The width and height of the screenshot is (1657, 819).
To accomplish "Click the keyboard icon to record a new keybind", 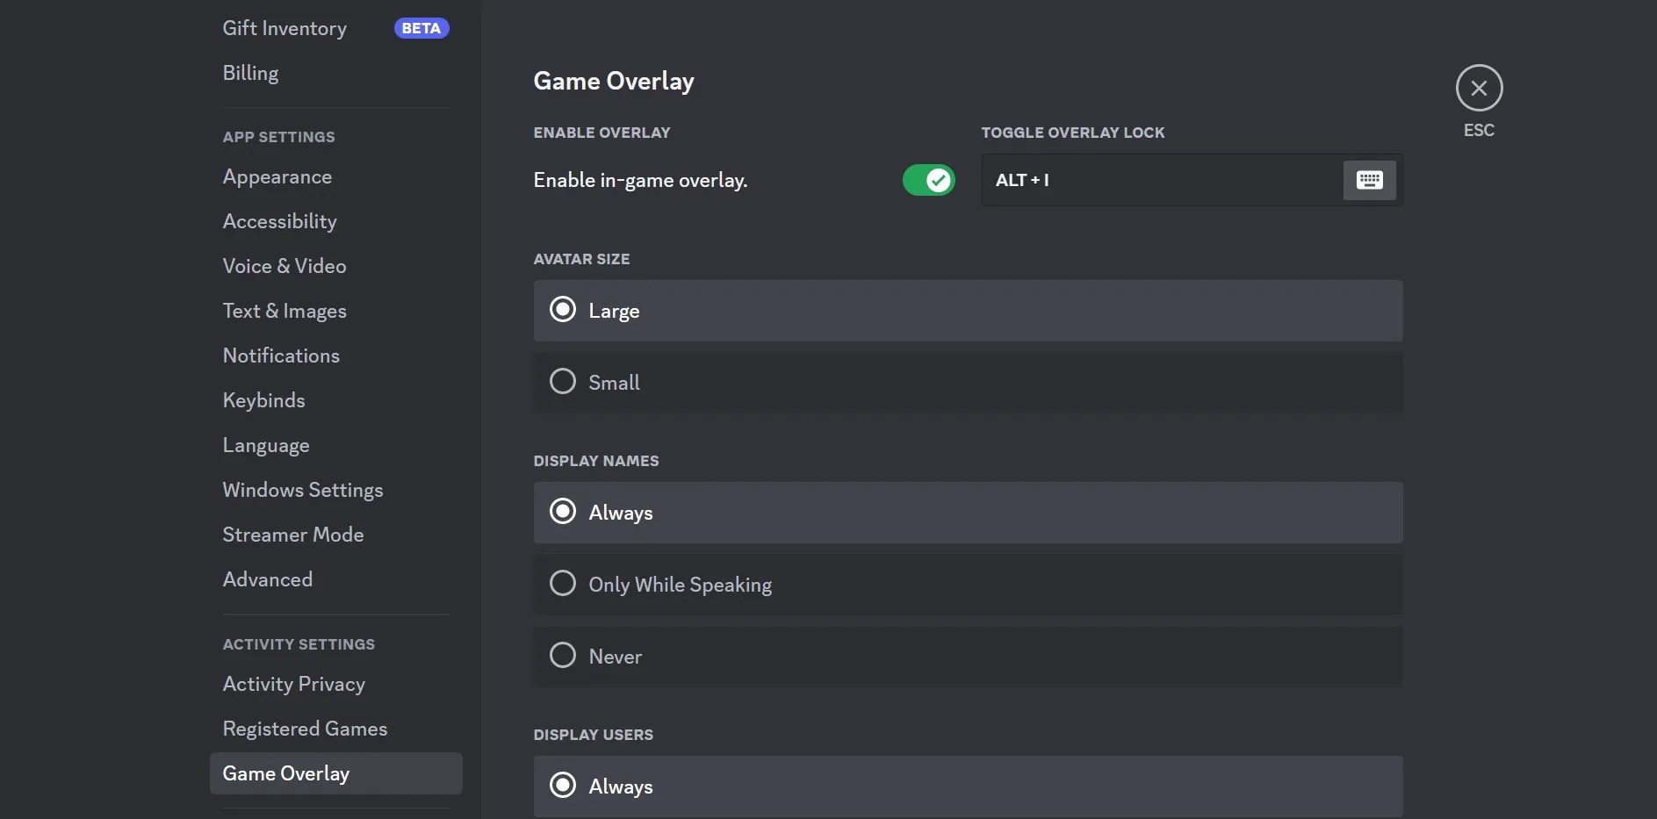I will 1369,180.
